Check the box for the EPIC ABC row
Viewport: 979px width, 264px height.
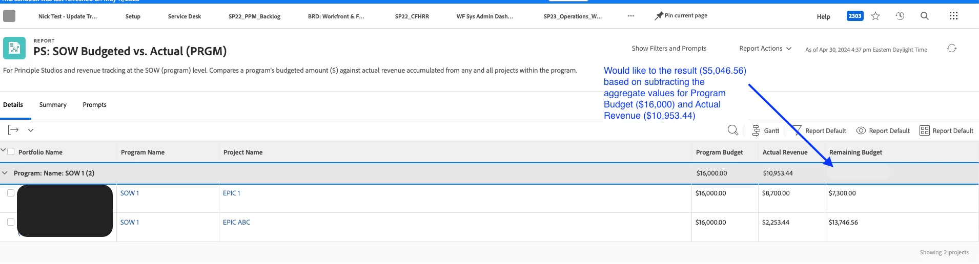(11, 222)
